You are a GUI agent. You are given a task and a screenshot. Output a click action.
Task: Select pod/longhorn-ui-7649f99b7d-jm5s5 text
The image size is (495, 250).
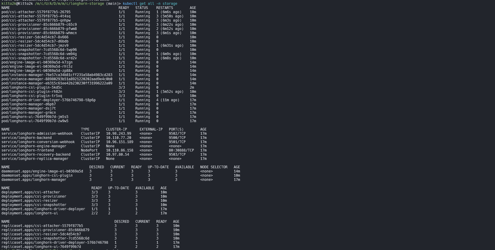point(35,117)
